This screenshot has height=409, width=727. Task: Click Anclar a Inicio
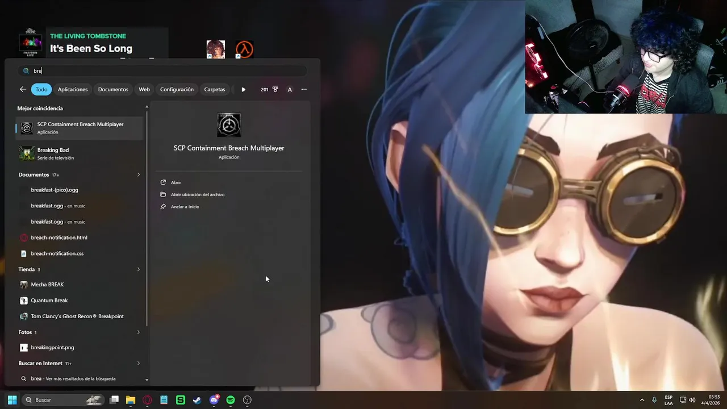point(185,207)
